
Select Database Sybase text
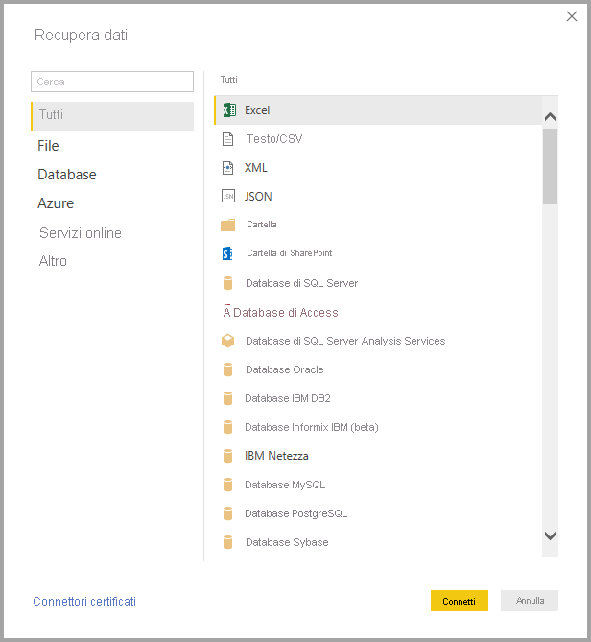(x=287, y=542)
